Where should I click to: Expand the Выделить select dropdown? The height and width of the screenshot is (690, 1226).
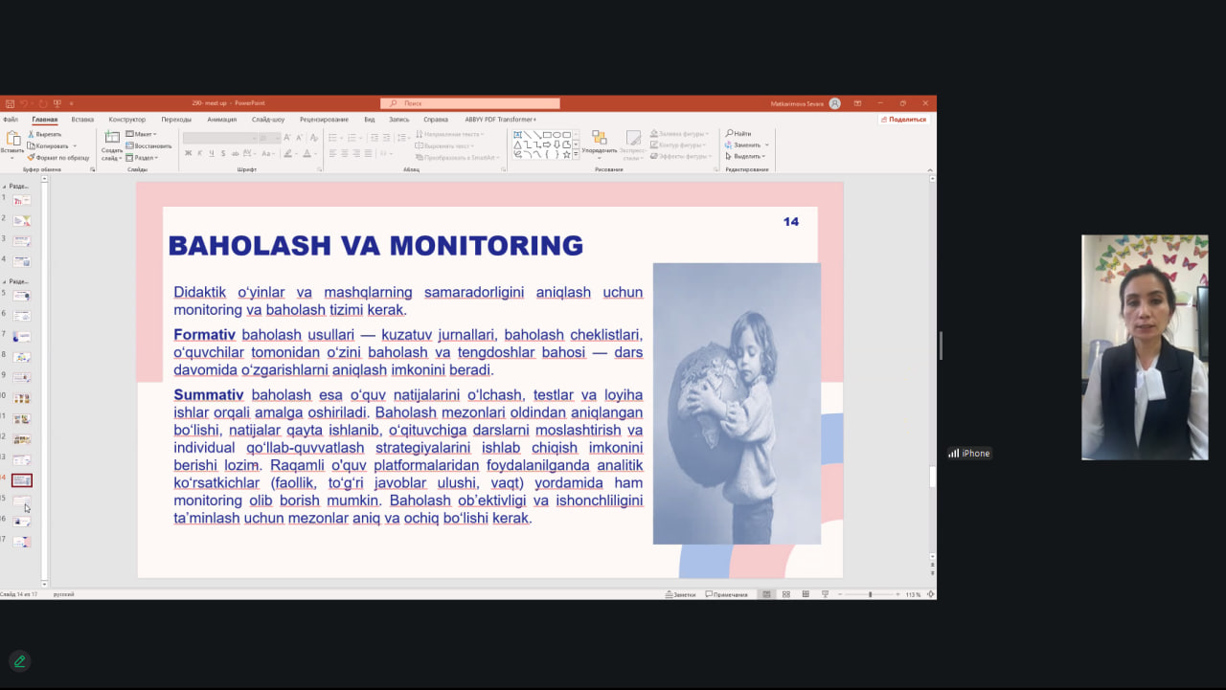[x=747, y=156]
